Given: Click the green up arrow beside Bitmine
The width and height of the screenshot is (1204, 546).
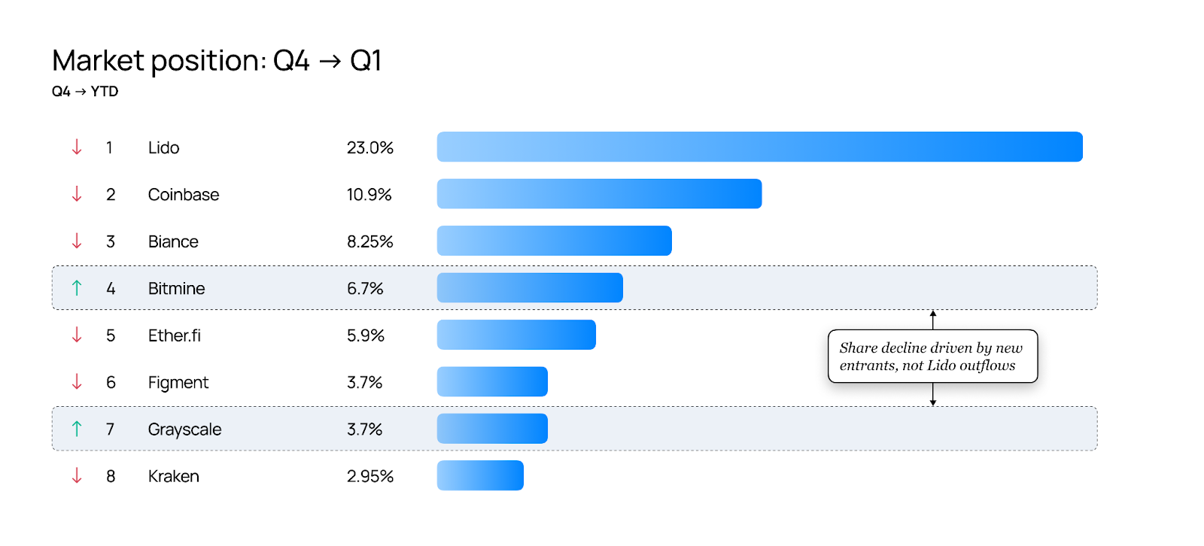Looking at the screenshot, I should coord(77,288).
